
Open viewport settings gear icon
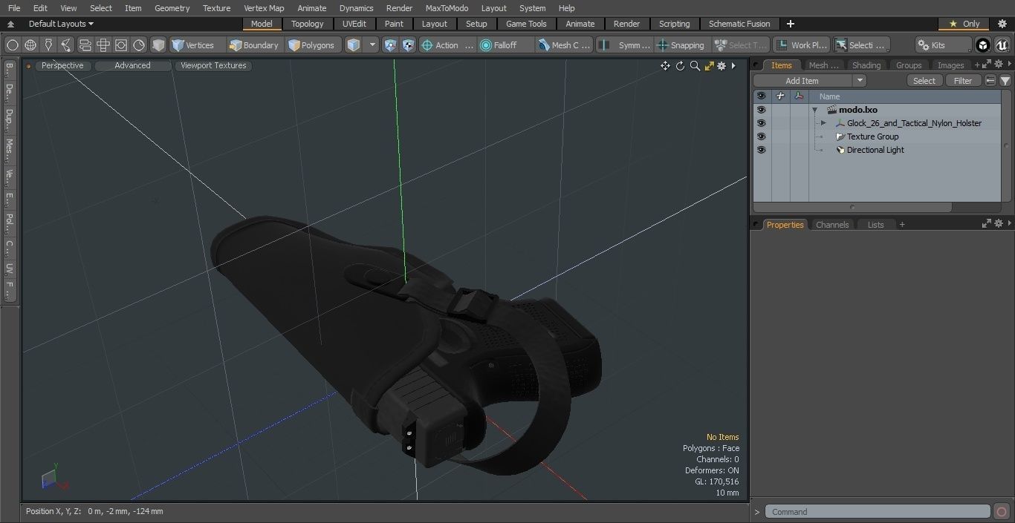[721, 66]
